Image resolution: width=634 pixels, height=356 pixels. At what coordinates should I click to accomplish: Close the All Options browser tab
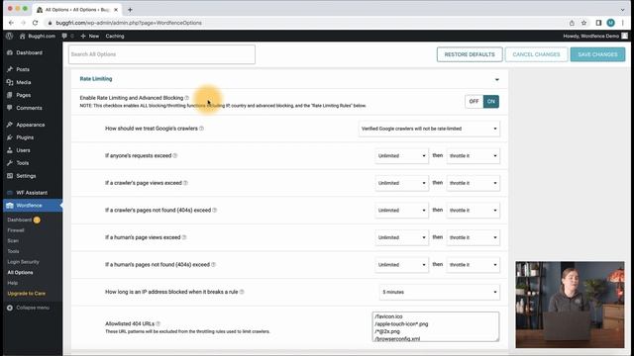[x=116, y=10]
